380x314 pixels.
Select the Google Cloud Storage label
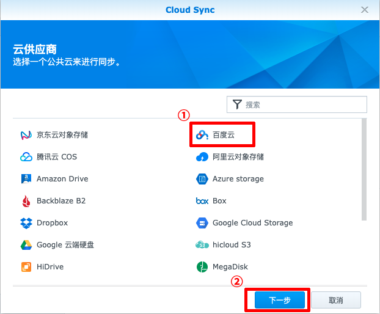point(252,223)
